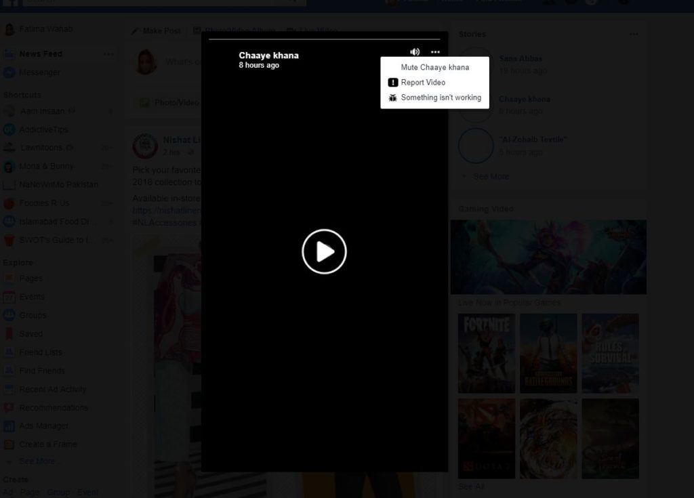Mute the video with the speaker icon
Image resolution: width=694 pixels, height=498 pixels.
[x=415, y=51]
